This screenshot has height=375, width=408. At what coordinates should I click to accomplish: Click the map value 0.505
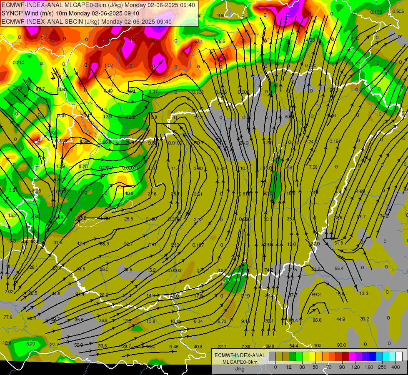398,11
